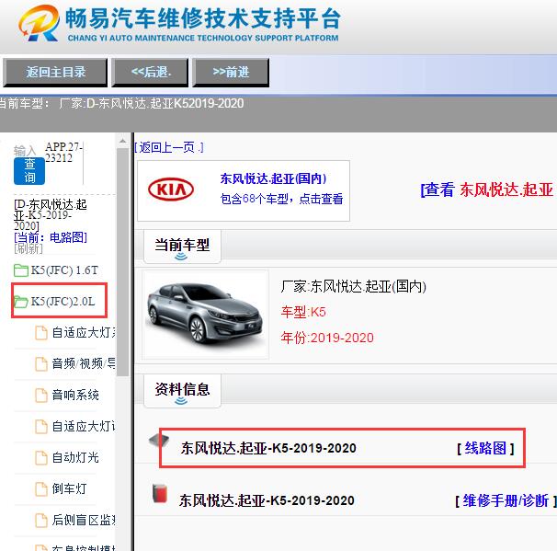Click the KIA brand logo

tap(171, 189)
